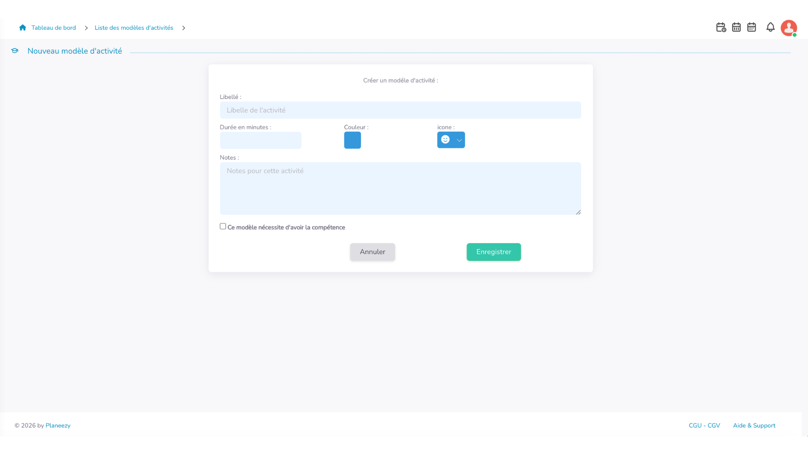This screenshot has height=454, width=808.
Task: Open the user profile avatar menu
Action: (789, 28)
